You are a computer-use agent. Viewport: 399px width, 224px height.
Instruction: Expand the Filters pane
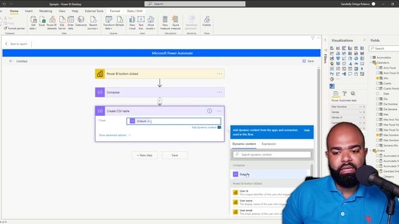pyautogui.click(x=325, y=40)
